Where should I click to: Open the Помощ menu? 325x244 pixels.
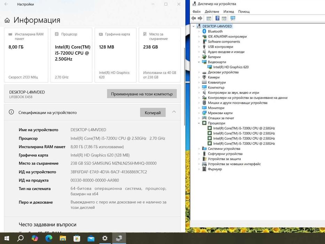coord(244,12)
